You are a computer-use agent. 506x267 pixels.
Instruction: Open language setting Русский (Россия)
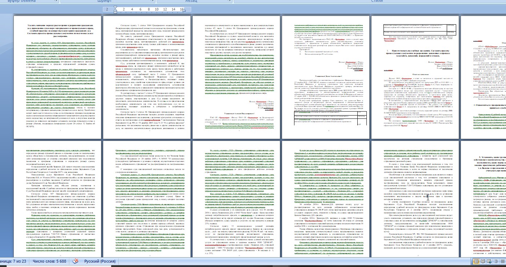[x=100, y=261]
